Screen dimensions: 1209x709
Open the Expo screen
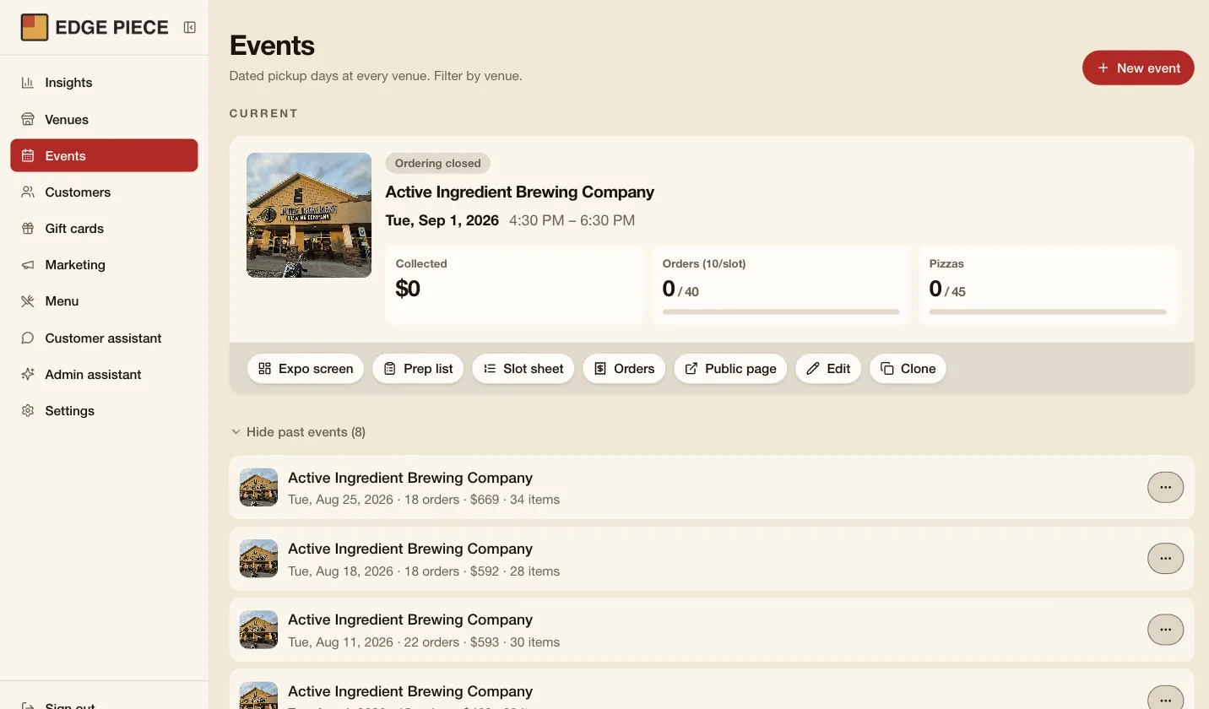pos(306,368)
